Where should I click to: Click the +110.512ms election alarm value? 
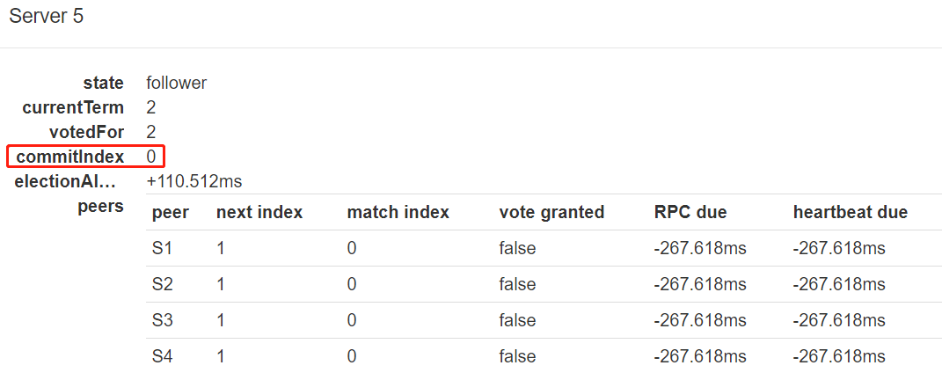click(194, 181)
